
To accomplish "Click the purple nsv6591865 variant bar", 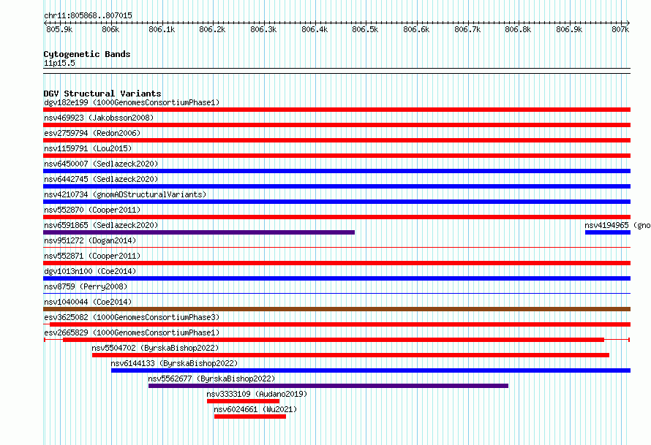I will pyautogui.click(x=199, y=232).
